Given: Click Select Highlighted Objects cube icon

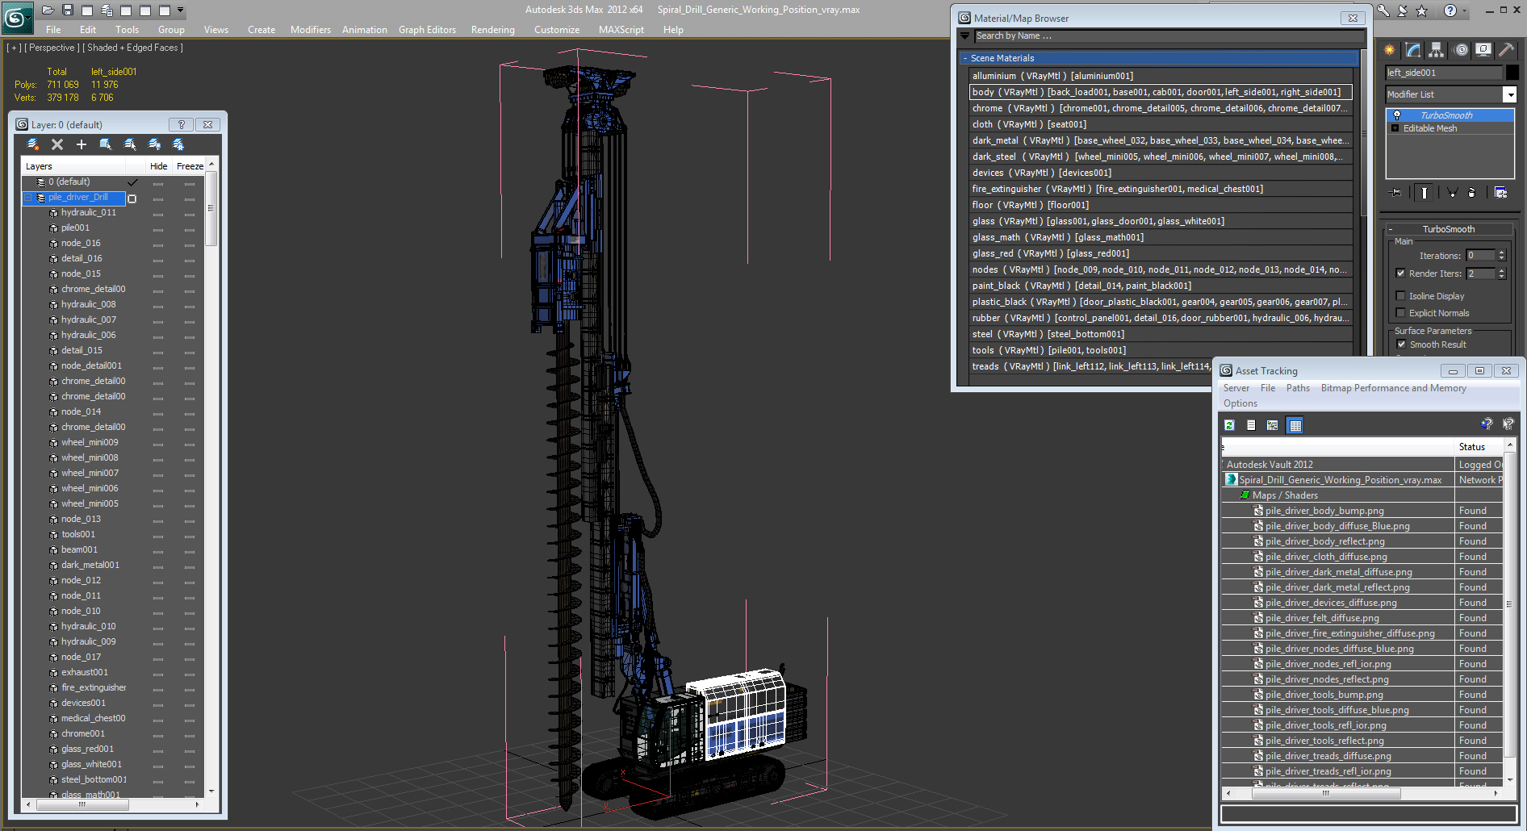Looking at the screenshot, I should tap(106, 144).
